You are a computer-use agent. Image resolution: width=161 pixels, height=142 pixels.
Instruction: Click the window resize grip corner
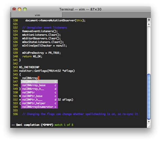(x=149, y=126)
